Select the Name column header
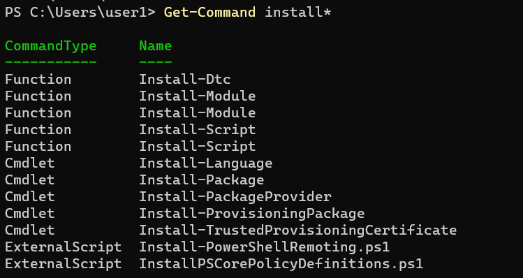Image resolution: width=523 pixels, height=278 pixels. click(x=156, y=45)
